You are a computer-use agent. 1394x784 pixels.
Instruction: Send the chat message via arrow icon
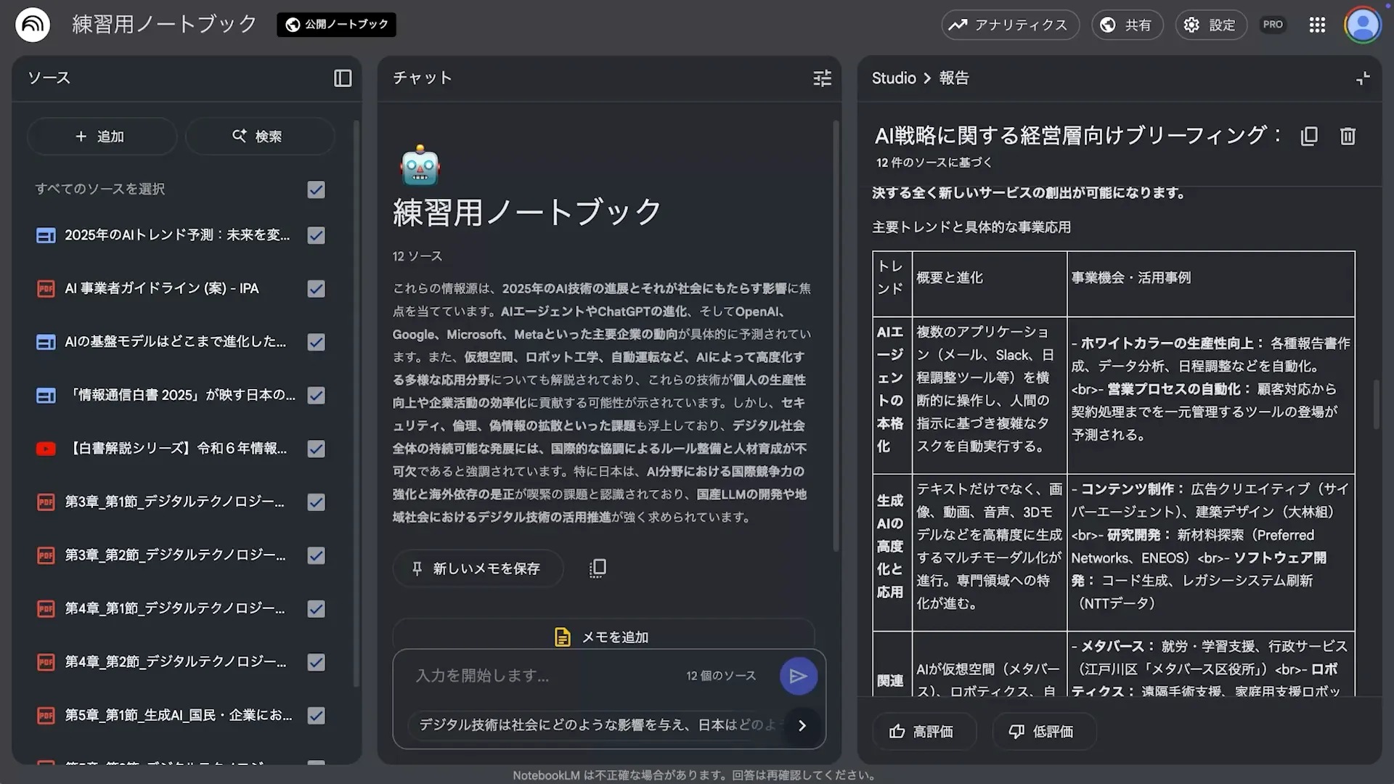(x=798, y=675)
